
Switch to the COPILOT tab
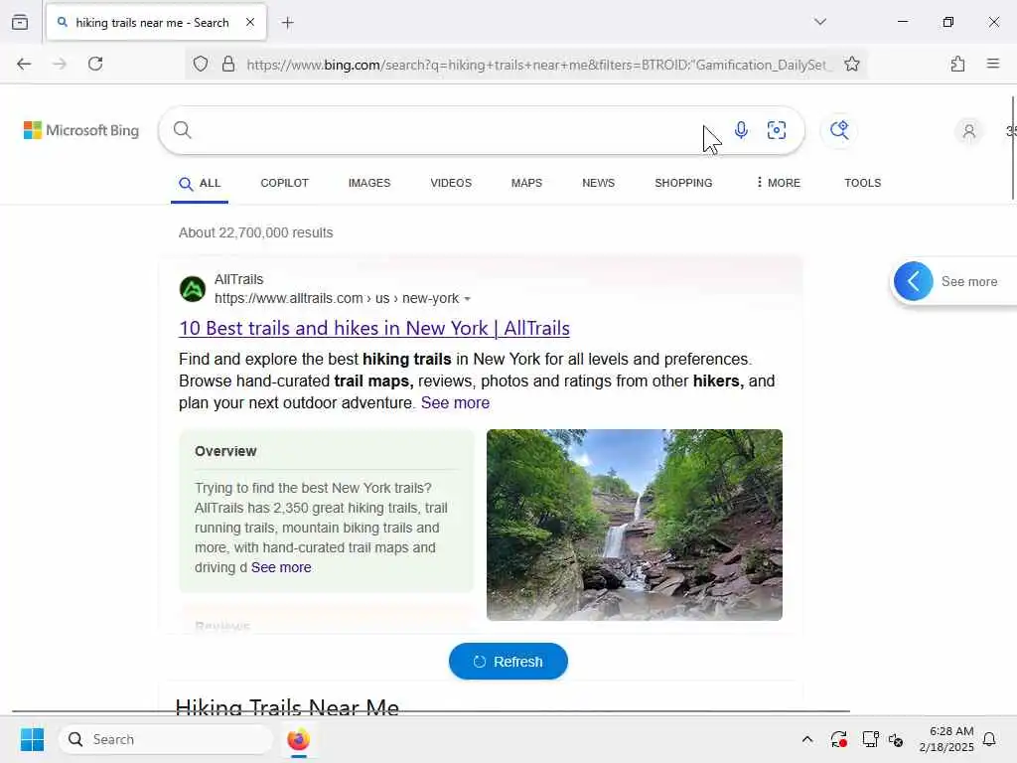[x=285, y=183]
